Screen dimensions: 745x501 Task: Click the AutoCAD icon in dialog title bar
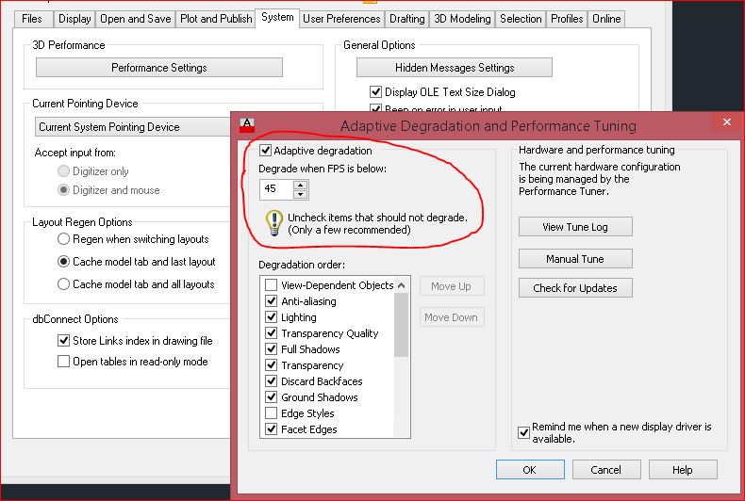(x=246, y=125)
